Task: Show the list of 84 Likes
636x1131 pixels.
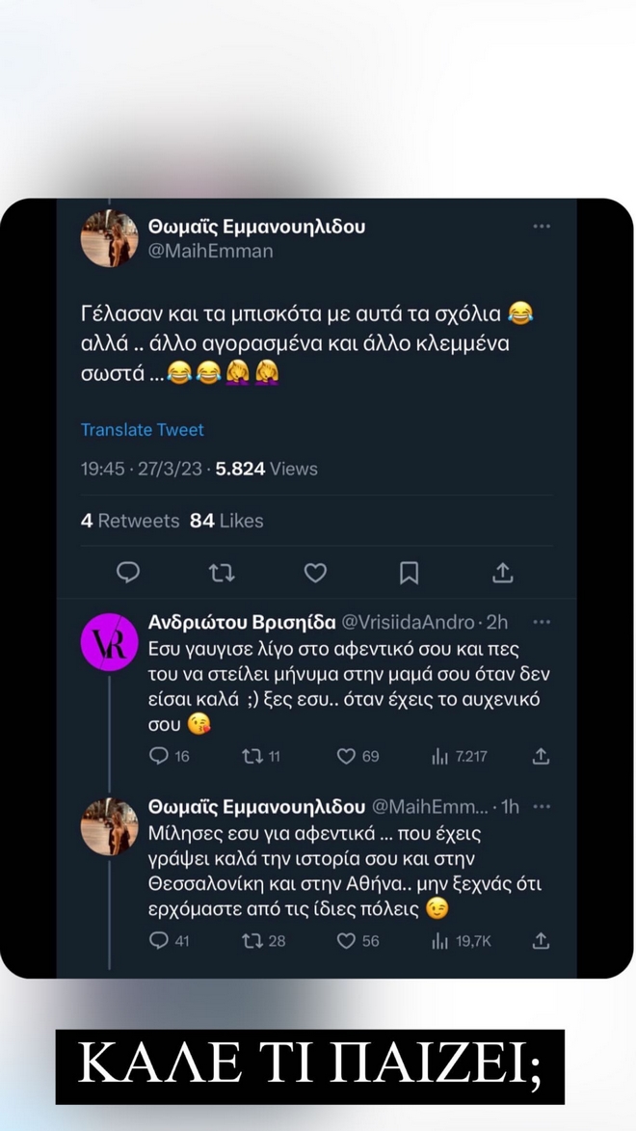Action: [226, 521]
